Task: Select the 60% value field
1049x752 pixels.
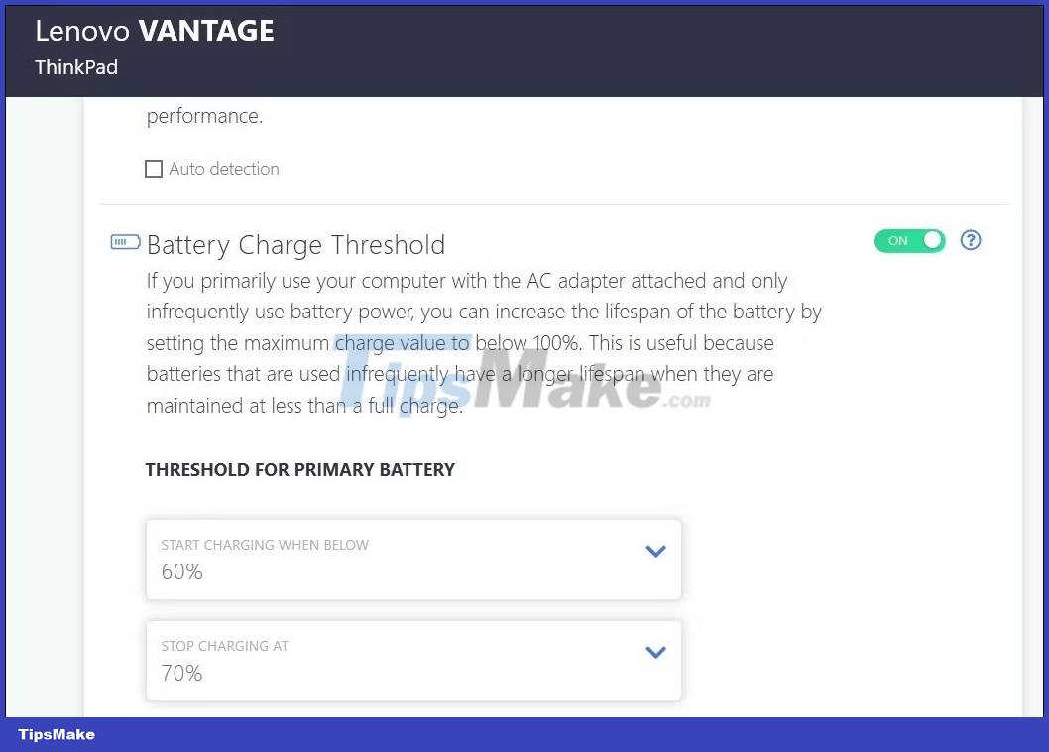Action: tap(181, 572)
